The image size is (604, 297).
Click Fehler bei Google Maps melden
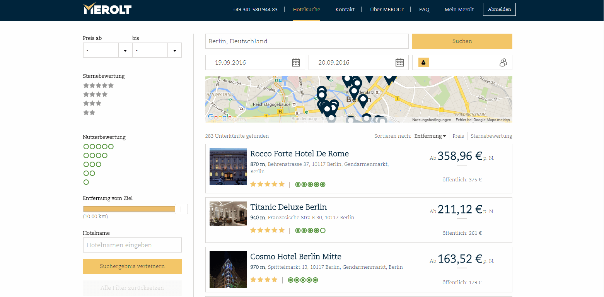pyautogui.click(x=483, y=120)
